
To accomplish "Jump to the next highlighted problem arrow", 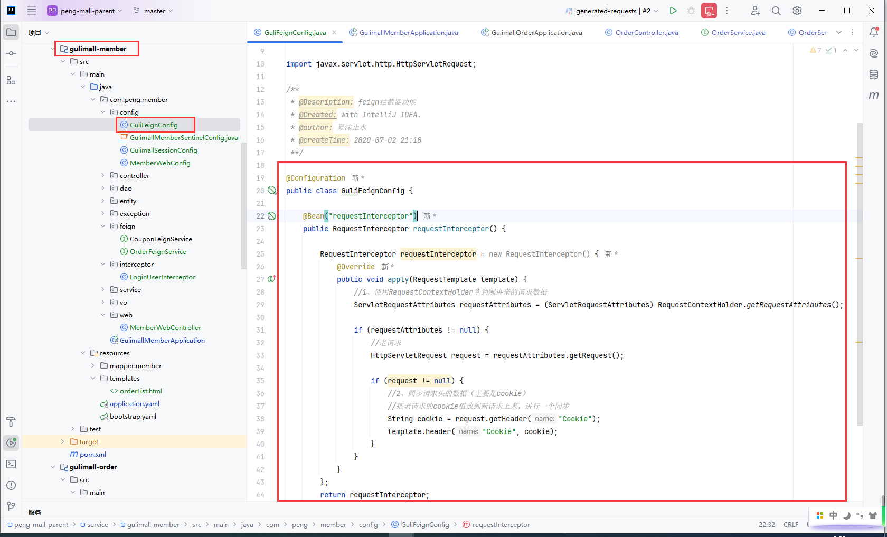I will click(856, 50).
